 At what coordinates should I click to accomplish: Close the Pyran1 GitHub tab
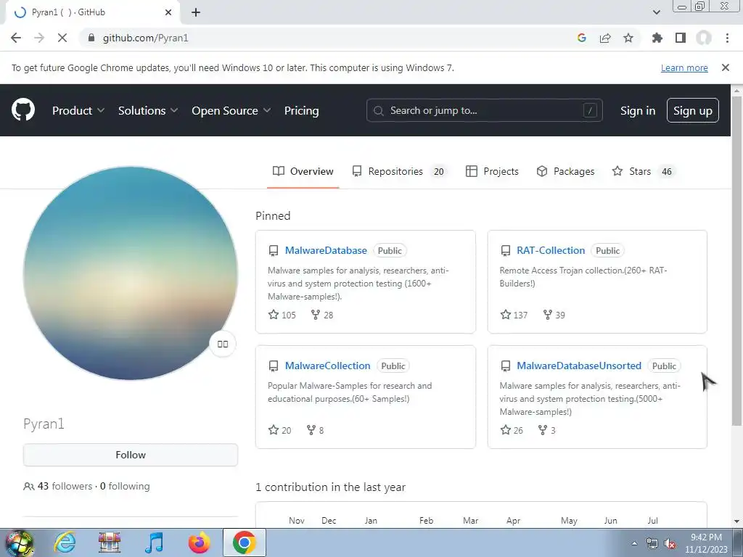coord(168,12)
